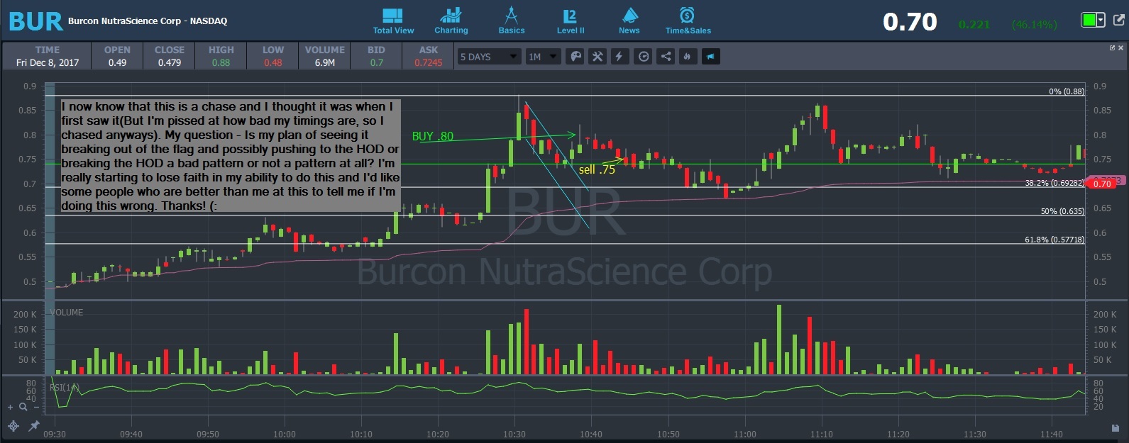The width and height of the screenshot is (1129, 443).
Task: Click the BID value 0.7
Action: click(x=376, y=62)
